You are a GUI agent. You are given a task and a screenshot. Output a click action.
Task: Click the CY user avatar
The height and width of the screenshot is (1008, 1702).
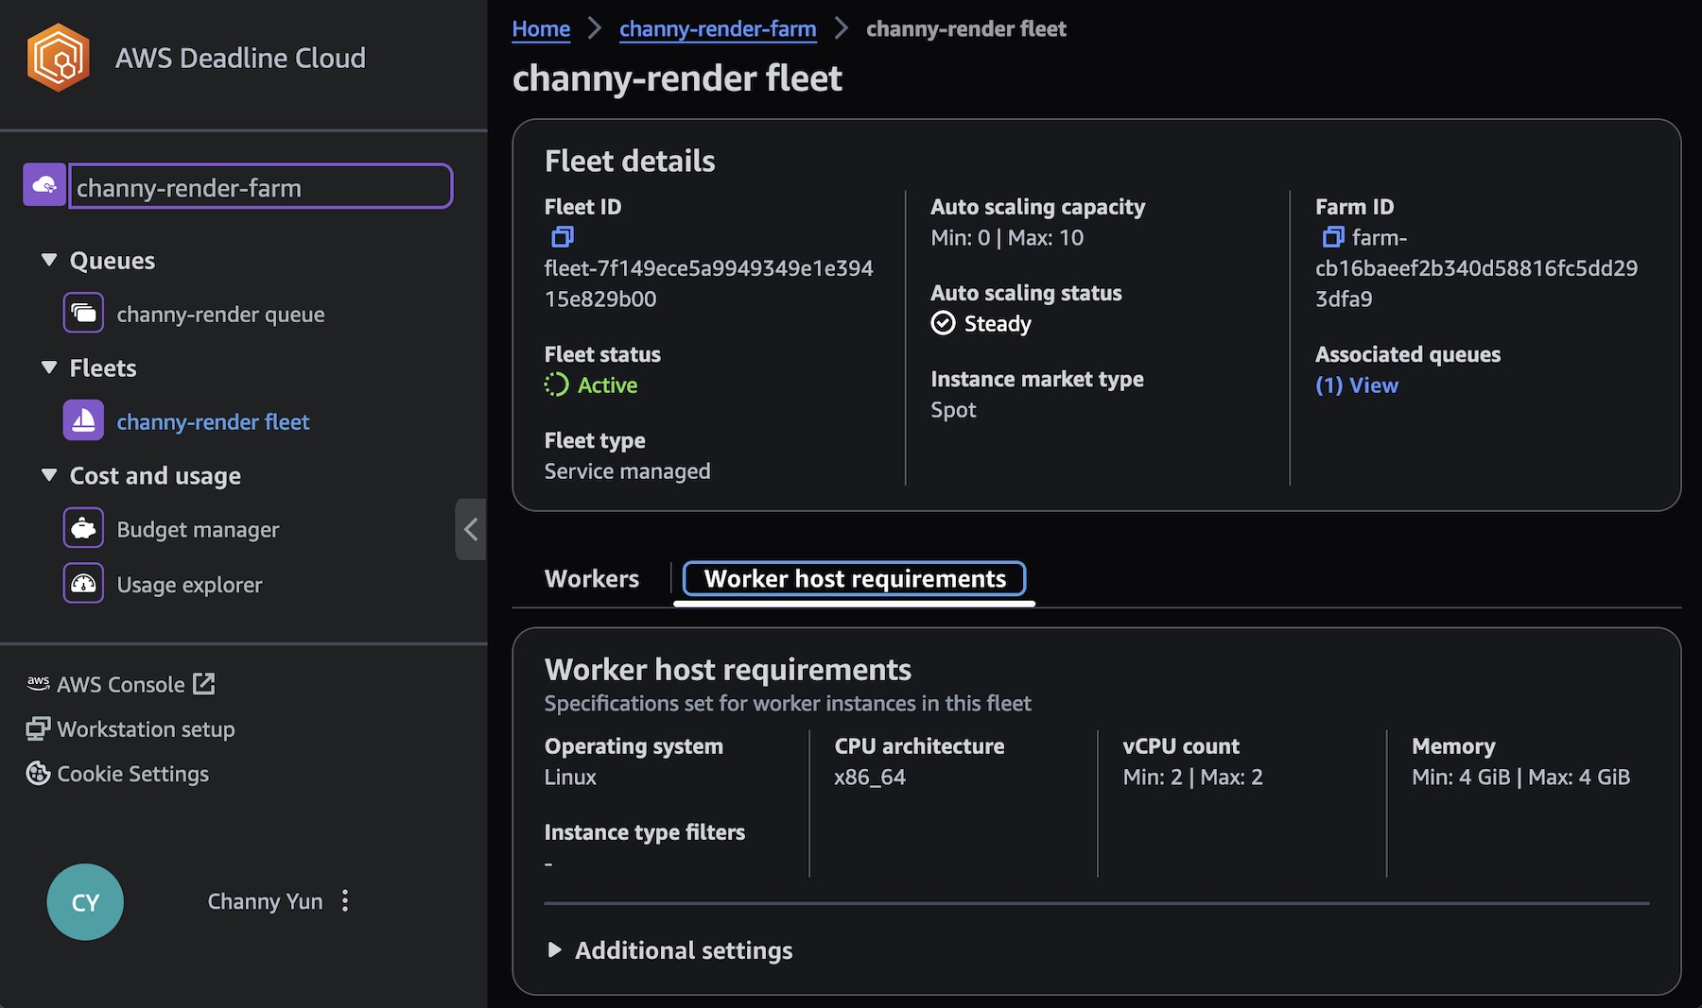[x=85, y=902]
